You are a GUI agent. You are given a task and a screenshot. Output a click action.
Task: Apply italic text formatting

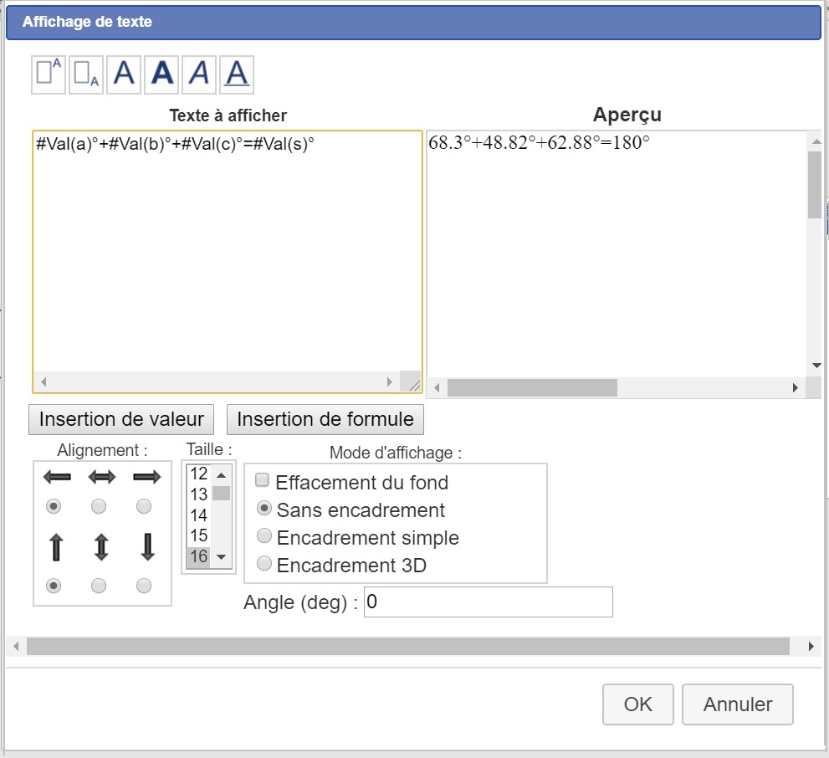click(199, 74)
